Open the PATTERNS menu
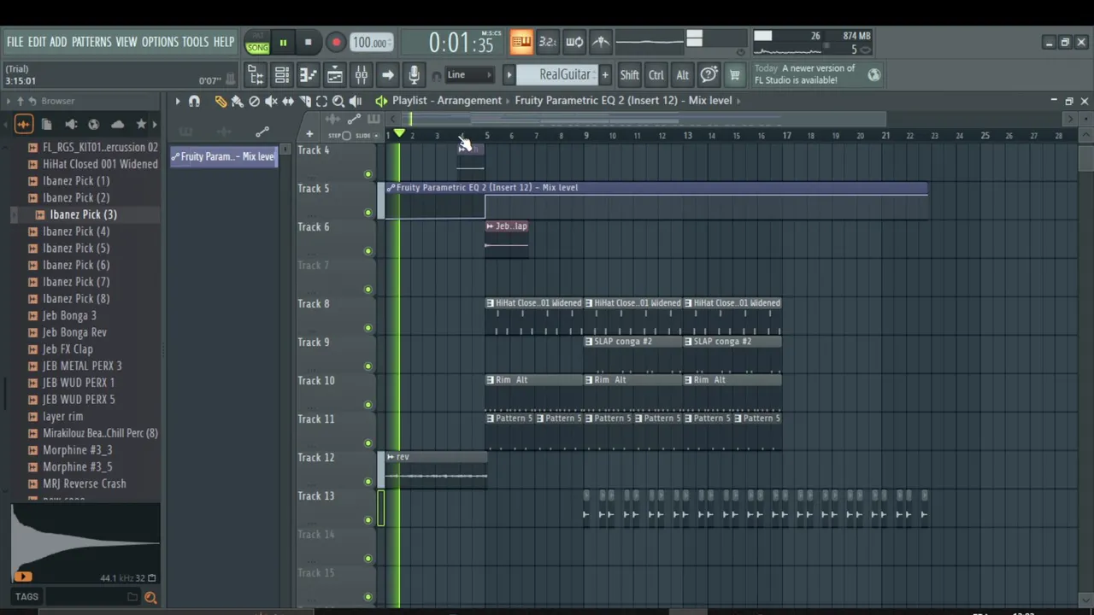Viewport: 1094px width, 615px height. click(91, 42)
